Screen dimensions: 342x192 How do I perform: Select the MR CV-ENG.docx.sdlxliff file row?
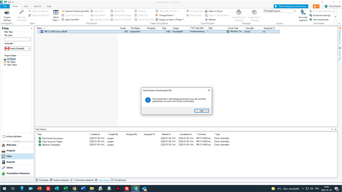tap(158, 31)
